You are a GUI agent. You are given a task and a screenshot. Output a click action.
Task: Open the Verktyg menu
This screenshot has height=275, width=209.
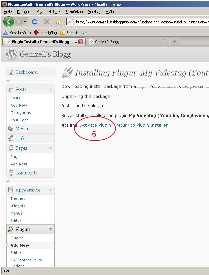(94, 12)
